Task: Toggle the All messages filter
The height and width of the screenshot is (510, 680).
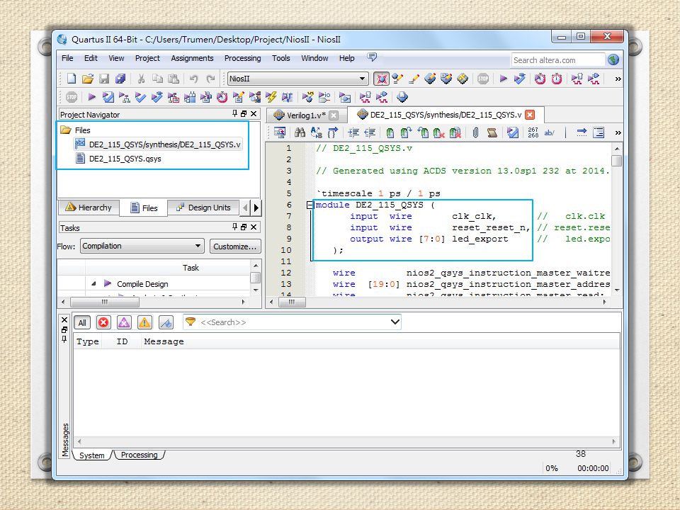Action: 82,322
